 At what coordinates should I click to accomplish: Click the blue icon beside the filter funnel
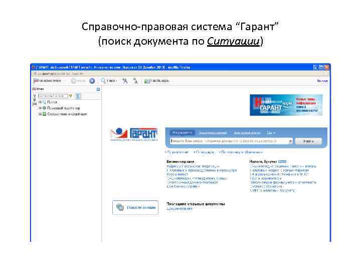(78, 96)
